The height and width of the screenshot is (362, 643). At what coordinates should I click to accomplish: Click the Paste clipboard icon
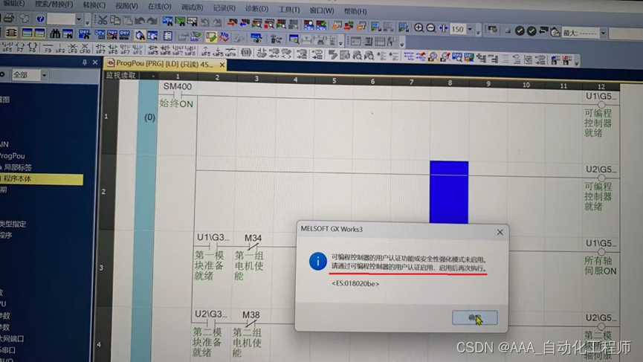pos(128,21)
